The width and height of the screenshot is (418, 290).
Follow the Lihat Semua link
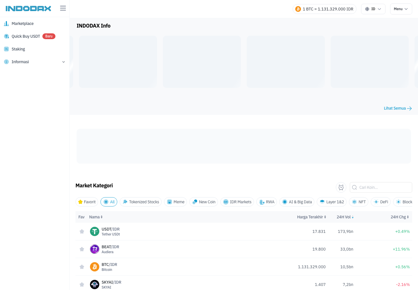pyautogui.click(x=398, y=108)
